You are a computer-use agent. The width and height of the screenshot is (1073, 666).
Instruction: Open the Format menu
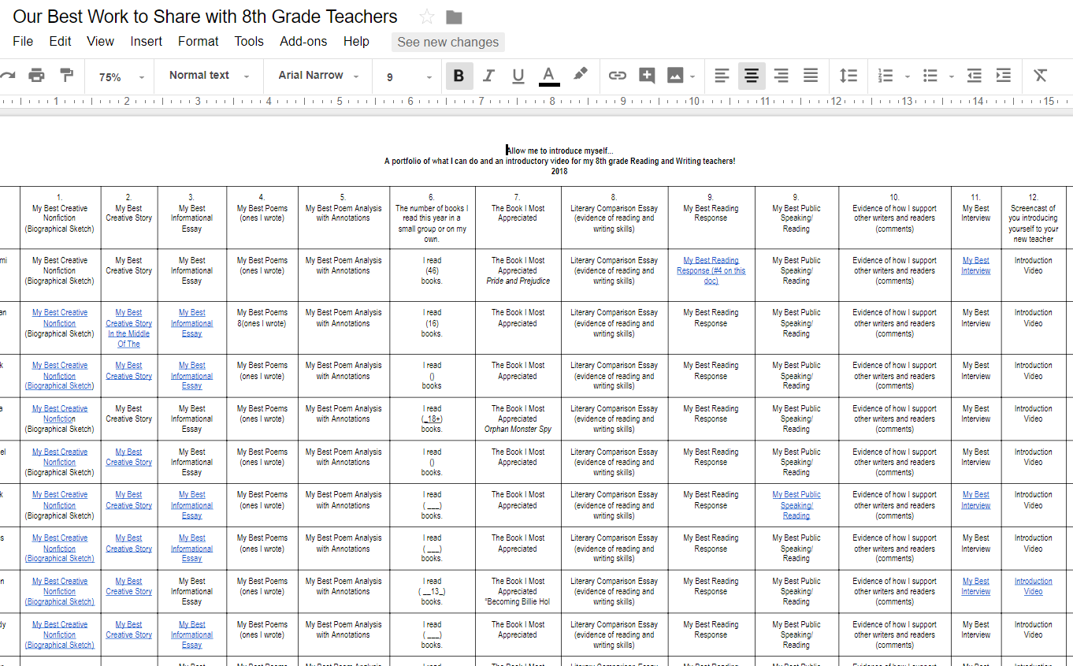click(198, 41)
